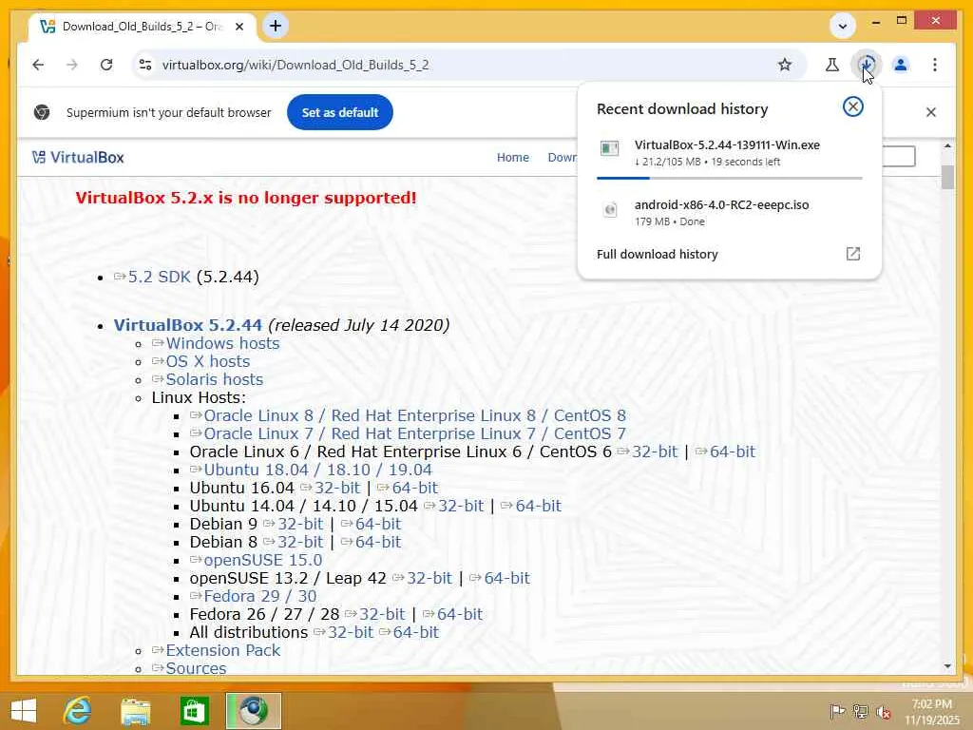Go back to the previous page
973x730 pixels.
point(38,65)
